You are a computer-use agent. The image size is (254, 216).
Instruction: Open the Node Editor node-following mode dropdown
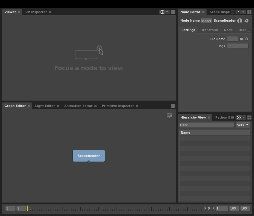(x=240, y=12)
